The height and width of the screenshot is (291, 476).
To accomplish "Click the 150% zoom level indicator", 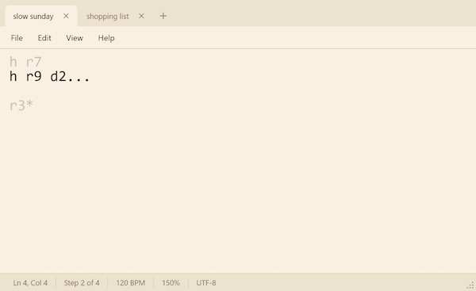I will (171, 283).
